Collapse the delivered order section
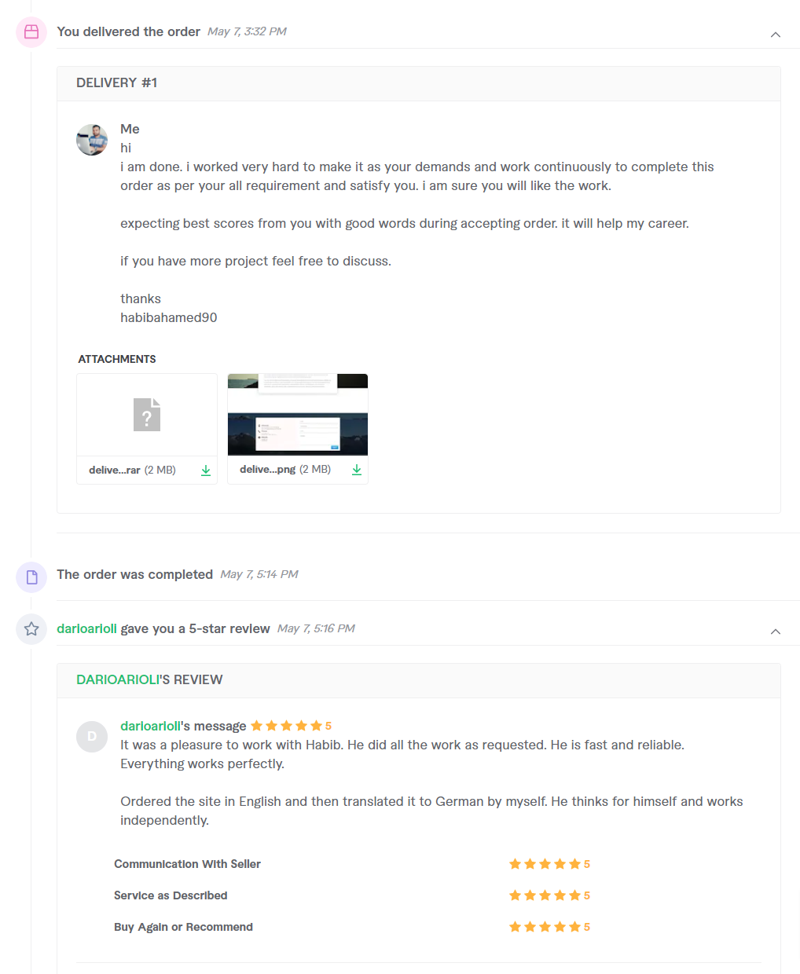This screenshot has height=974, width=800. point(776,35)
